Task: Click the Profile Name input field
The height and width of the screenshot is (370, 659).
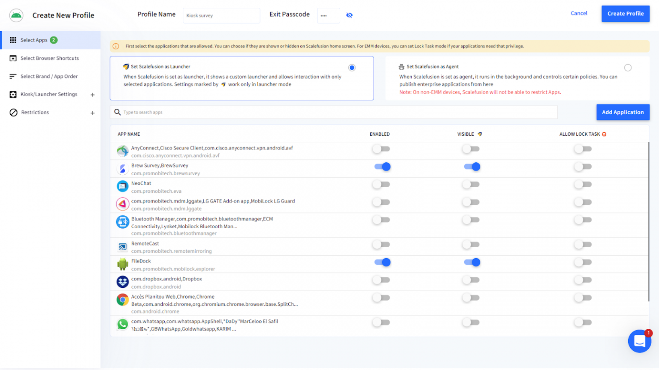Action: pos(221,15)
